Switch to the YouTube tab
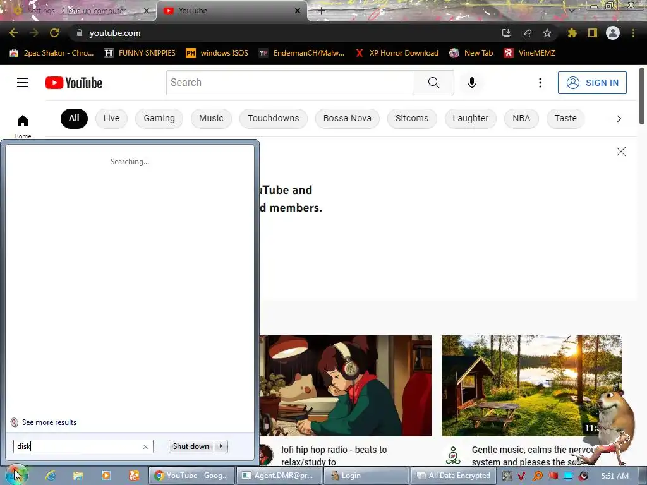 coord(231,11)
